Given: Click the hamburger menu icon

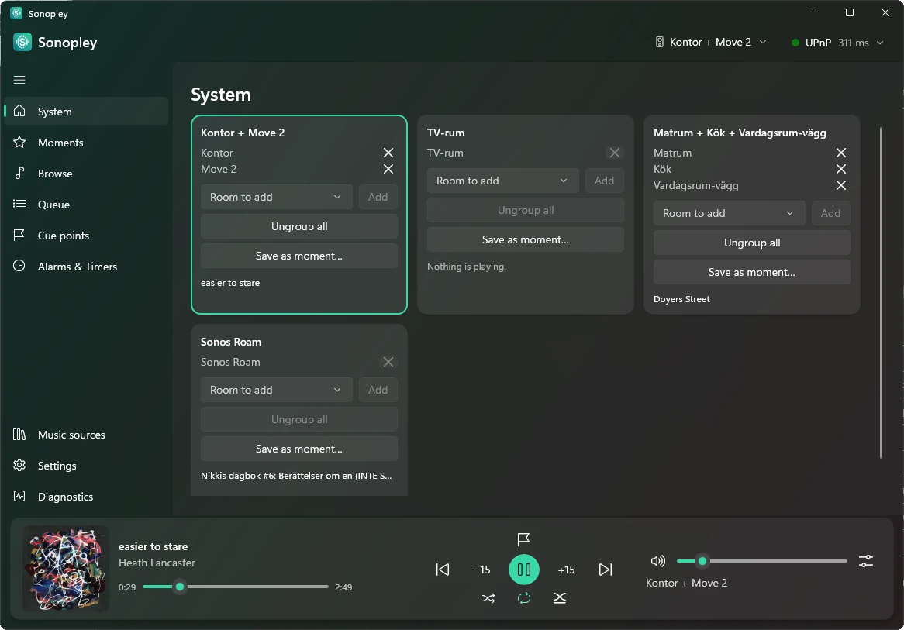Looking at the screenshot, I should pyautogui.click(x=19, y=80).
